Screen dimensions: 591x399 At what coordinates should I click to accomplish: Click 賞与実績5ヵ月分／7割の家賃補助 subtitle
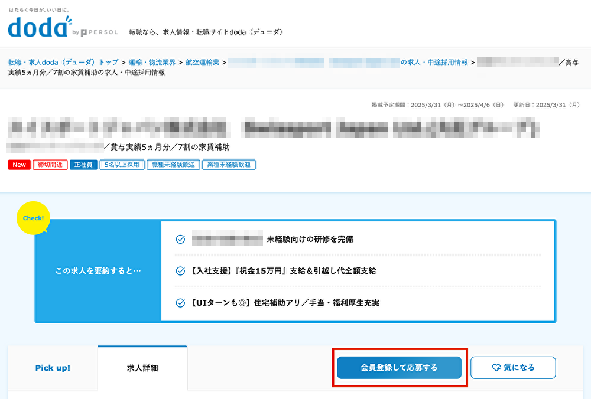tap(167, 147)
